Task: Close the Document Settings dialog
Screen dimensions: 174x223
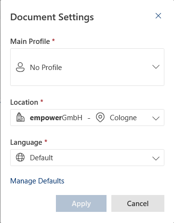Action: pos(158,16)
